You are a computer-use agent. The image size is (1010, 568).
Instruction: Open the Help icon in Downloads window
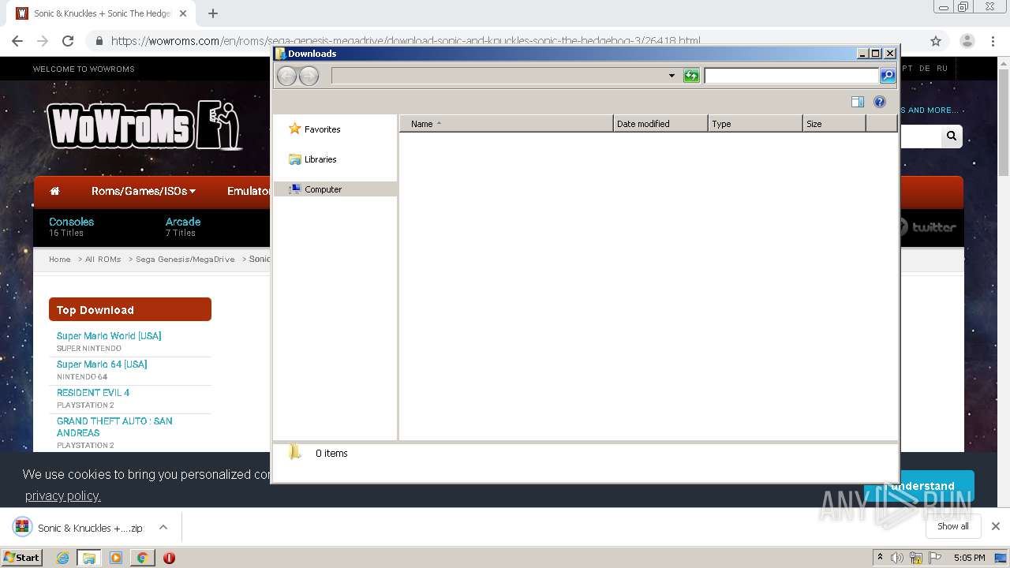[880, 102]
